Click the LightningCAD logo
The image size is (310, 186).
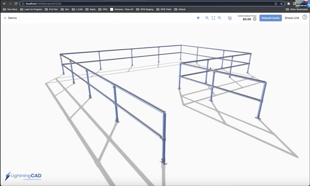pos(23,176)
